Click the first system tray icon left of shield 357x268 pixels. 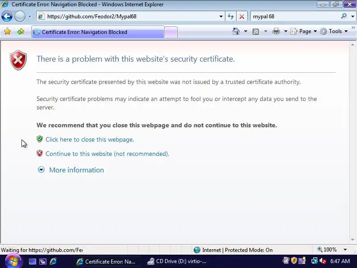(286, 260)
